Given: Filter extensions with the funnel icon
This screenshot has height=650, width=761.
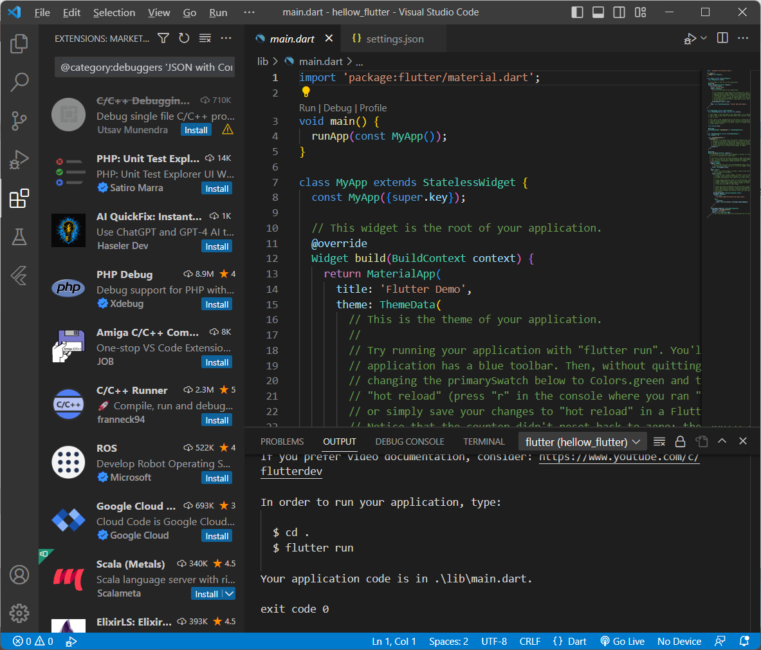Looking at the screenshot, I should [x=163, y=39].
